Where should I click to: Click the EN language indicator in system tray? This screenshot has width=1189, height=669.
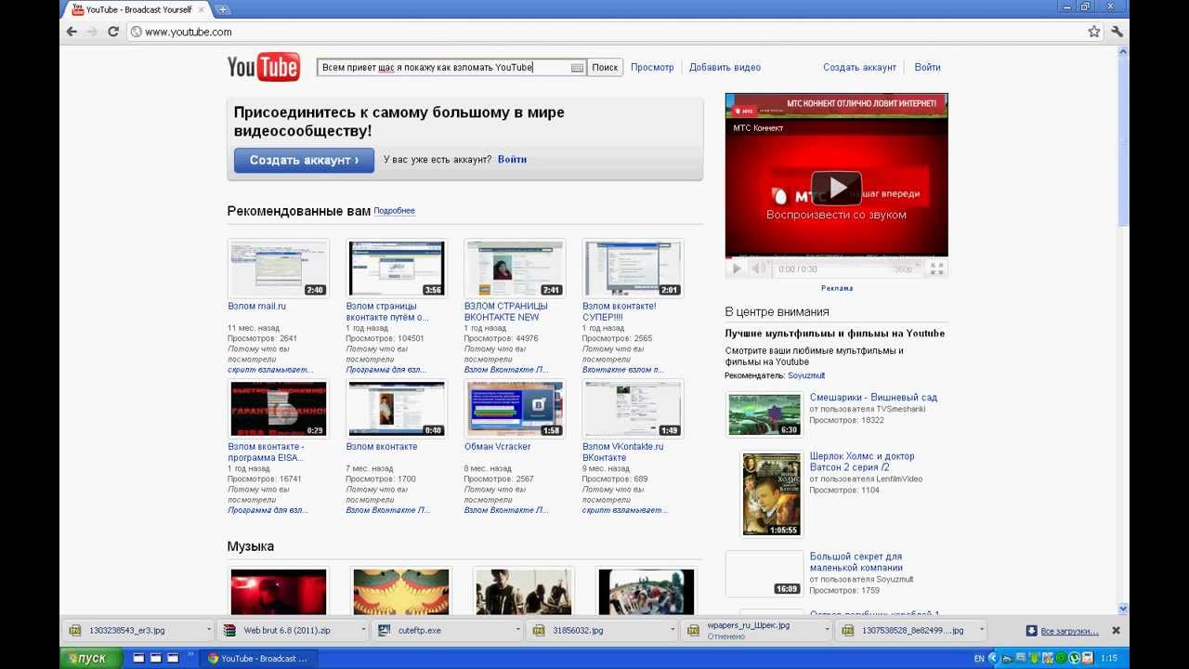(979, 658)
